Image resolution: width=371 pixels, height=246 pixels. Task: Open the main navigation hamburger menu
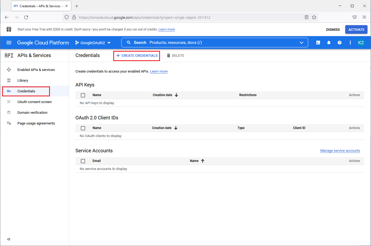click(9, 43)
